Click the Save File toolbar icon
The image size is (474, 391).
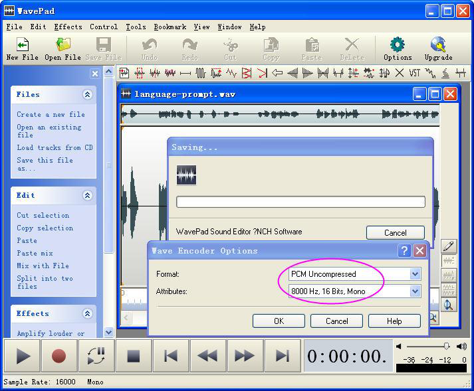pyautogui.click(x=104, y=48)
